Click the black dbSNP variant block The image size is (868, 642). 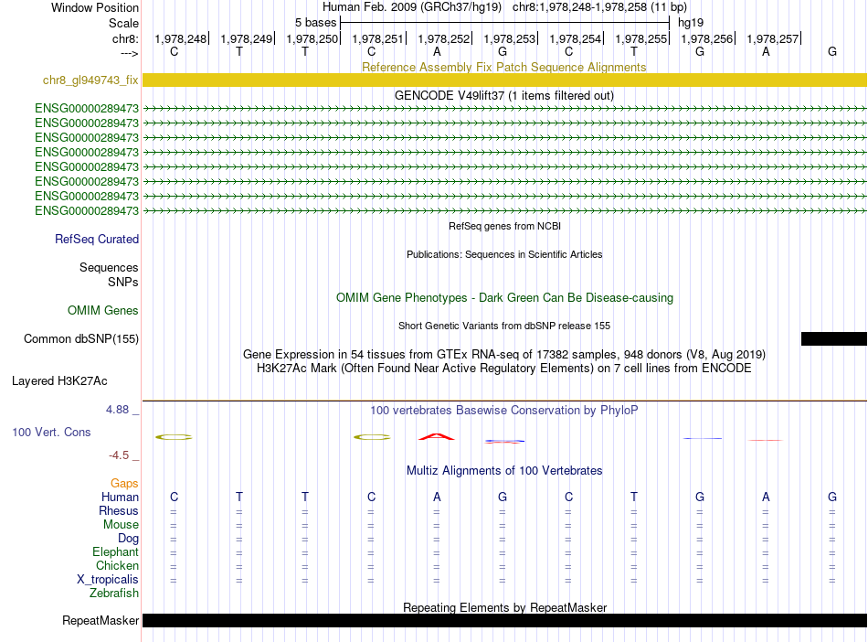pos(833,339)
